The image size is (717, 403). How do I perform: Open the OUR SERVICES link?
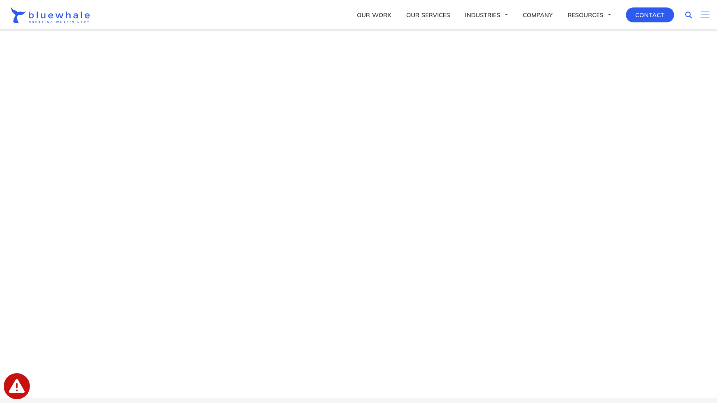428,15
